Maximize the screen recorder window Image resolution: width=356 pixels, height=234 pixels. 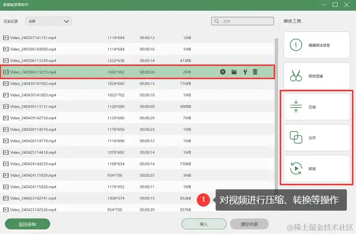click(x=335, y=5)
